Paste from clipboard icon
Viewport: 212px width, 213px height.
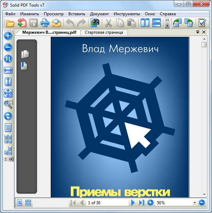click(x=131, y=23)
